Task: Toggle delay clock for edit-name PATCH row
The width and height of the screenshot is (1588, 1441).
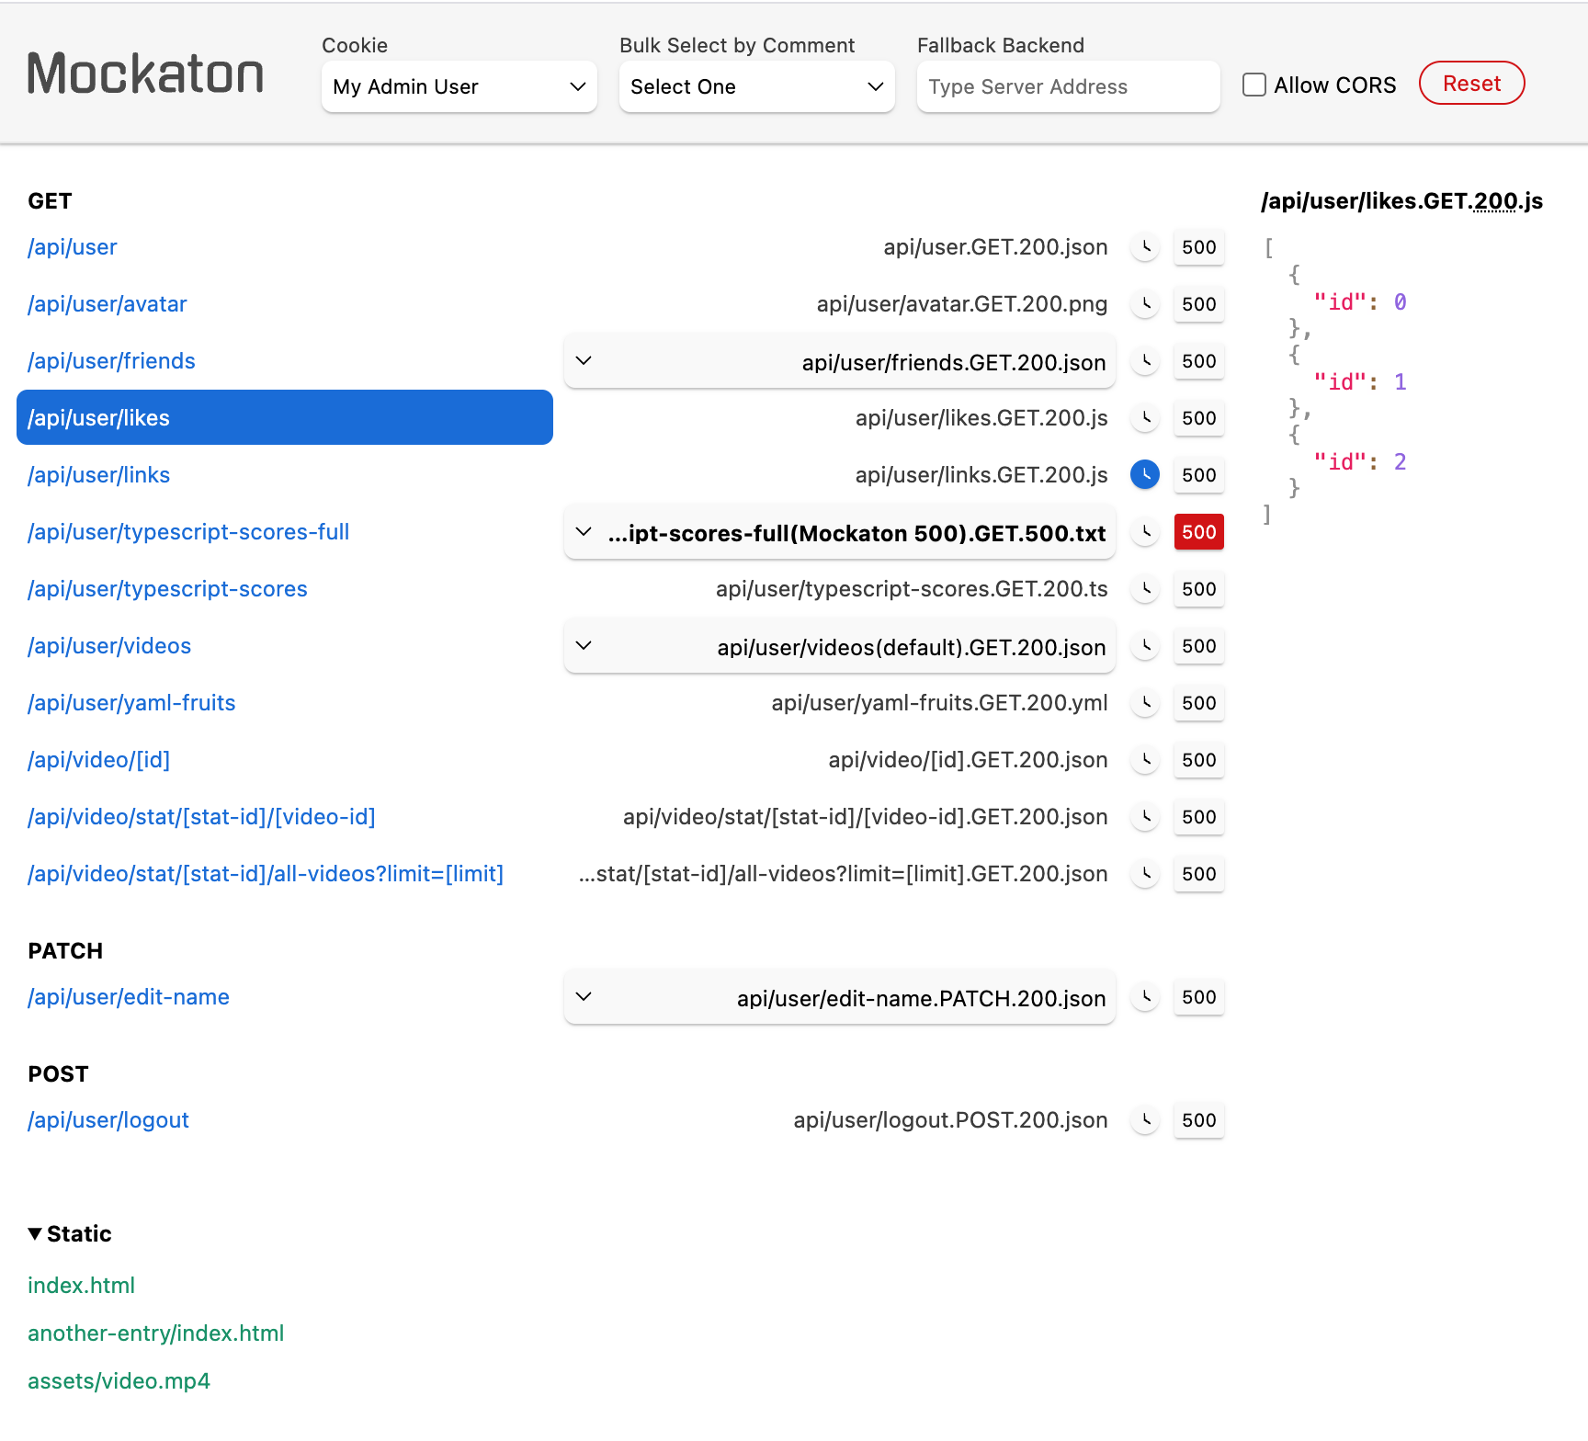Action: pyautogui.click(x=1145, y=997)
